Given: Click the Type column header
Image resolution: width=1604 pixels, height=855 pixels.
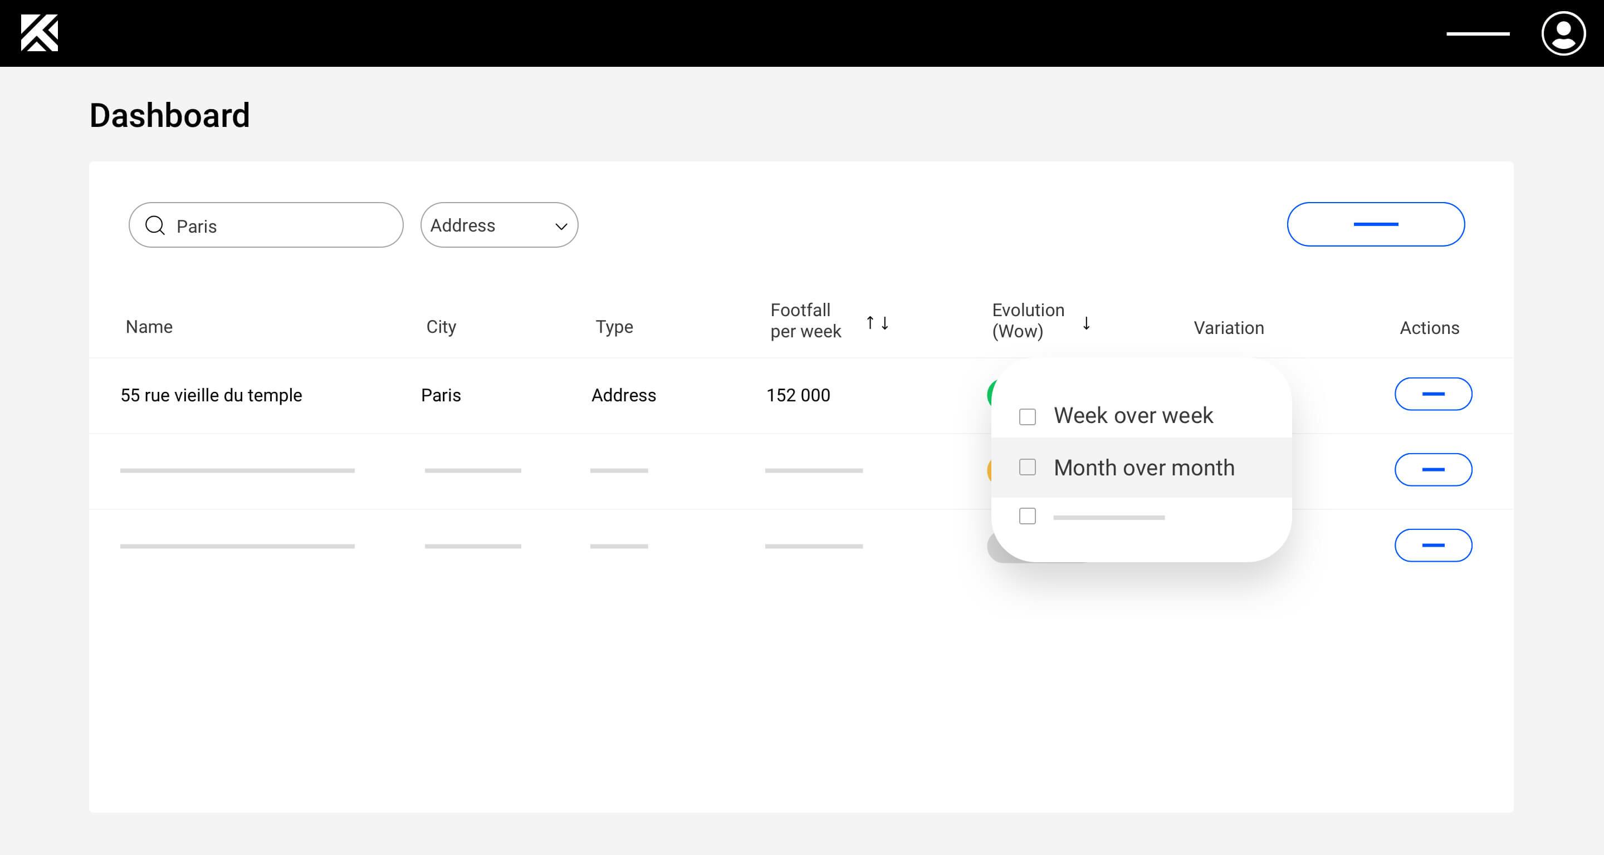Looking at the screenshot, I should (614, 327).
